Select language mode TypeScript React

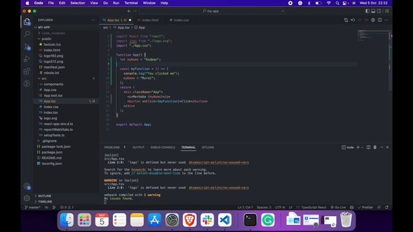[314, 208]
